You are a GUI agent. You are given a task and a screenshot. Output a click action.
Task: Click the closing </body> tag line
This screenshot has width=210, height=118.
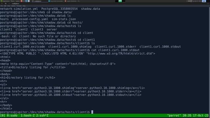(x=6, y=105)
